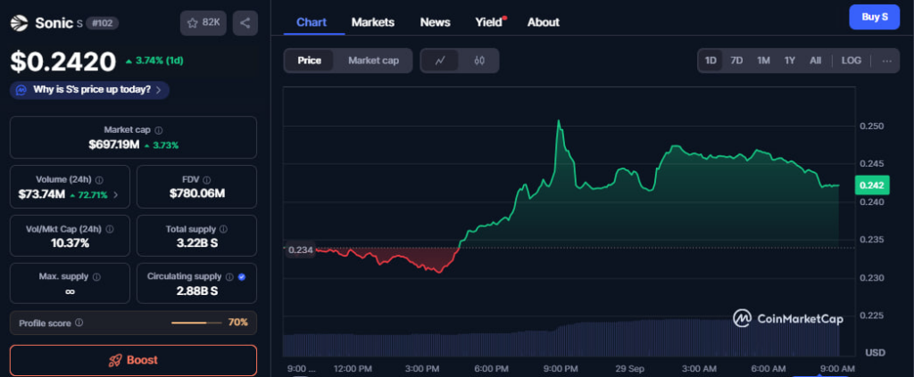
Task: Click the rocket icon on Boost
Action: click(x=115, y=360)
